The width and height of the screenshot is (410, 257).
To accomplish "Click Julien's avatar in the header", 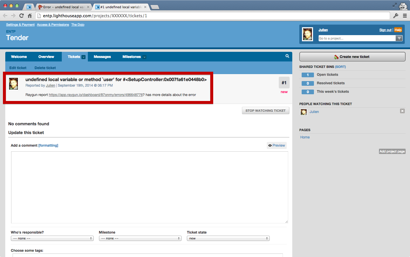I will pos(307,34).
